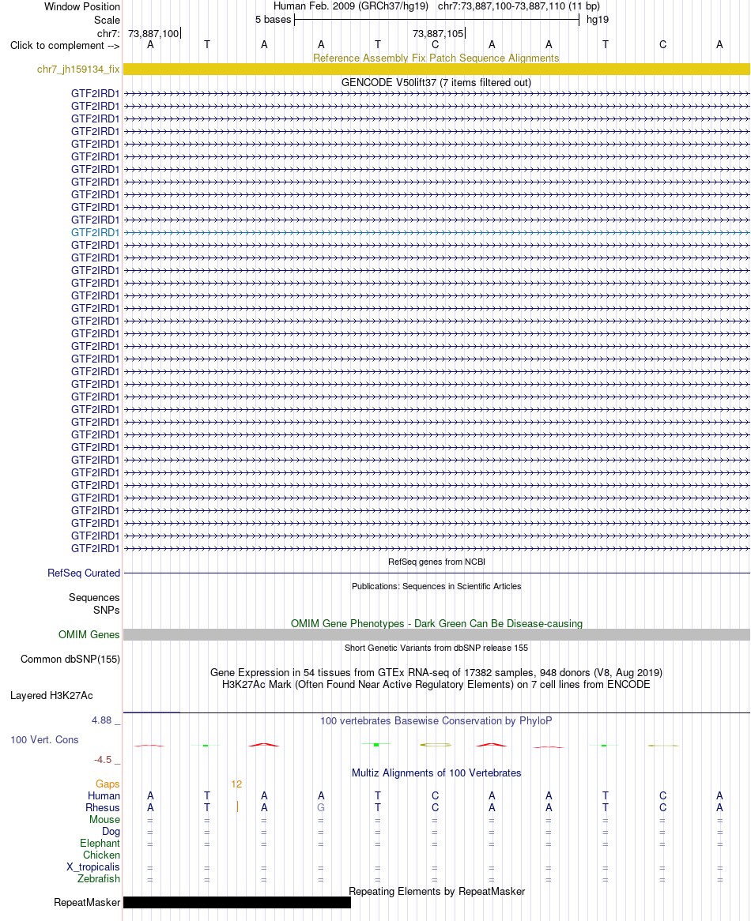
Task: Open 'Short Genetic Variants from dbSNP release 155' title
Action: click(436, 648)
